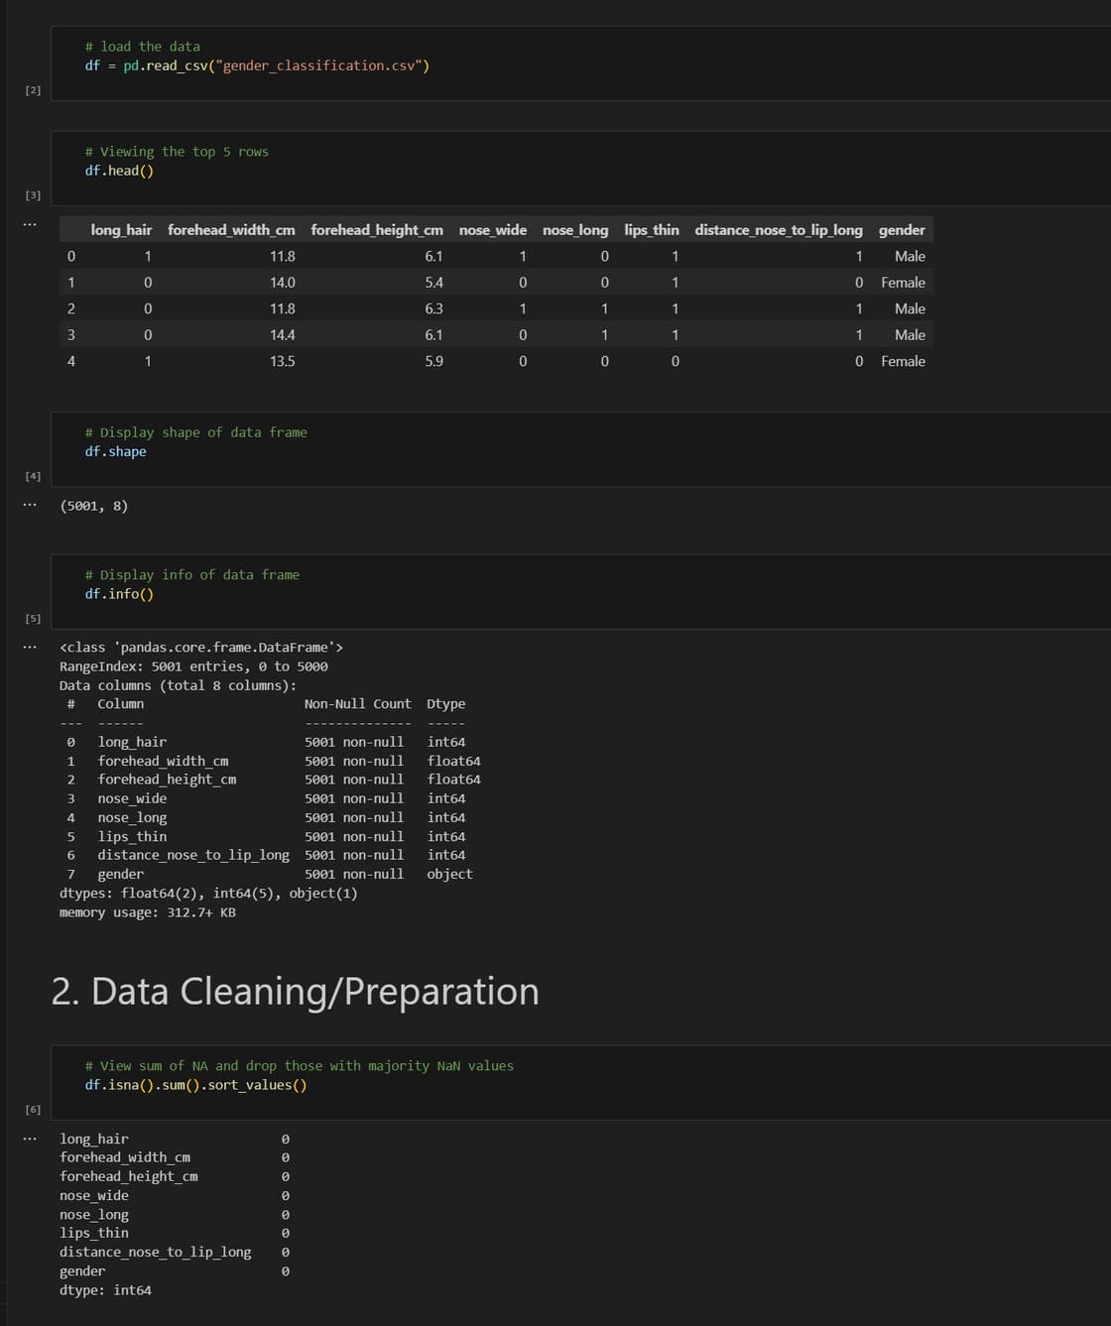
Task: Select the nose_wide table column header
Action: [493, 230]
